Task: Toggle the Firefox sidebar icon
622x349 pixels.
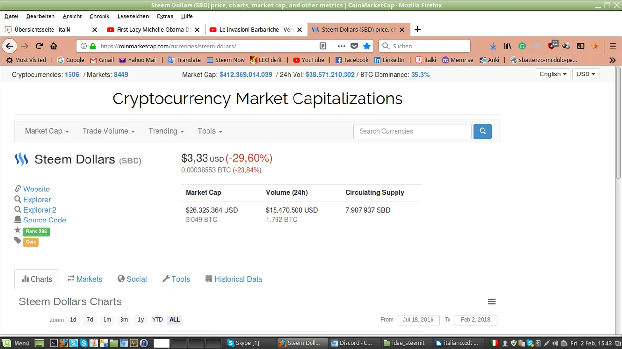Action: point(580,46)
